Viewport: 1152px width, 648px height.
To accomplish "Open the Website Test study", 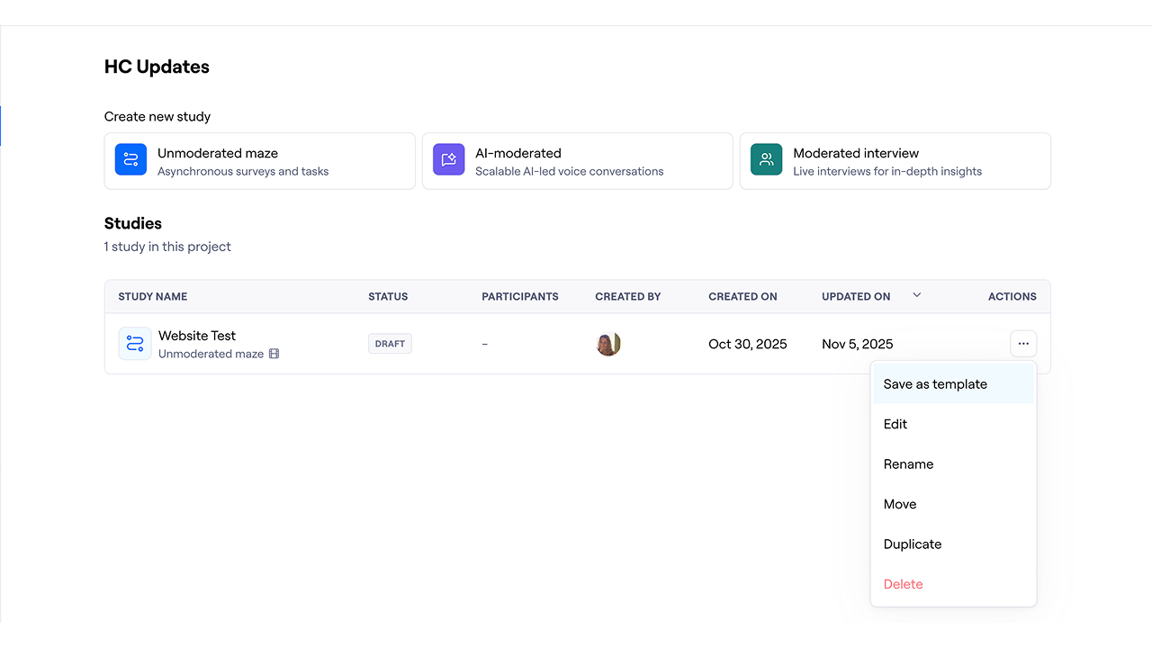I will tap(197, 336).
